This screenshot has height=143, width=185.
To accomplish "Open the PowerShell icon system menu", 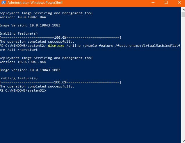I will tap(3, 3).
